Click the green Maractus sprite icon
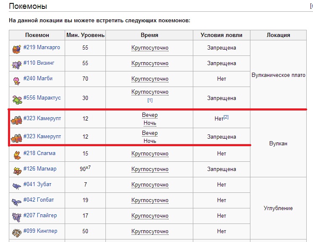Viewport: 313px width, 242px height. pyautogui.click(x=16, y=99)
